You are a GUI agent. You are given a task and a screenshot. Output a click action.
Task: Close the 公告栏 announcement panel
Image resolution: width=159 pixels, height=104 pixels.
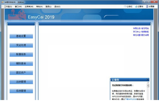[148, 80]
